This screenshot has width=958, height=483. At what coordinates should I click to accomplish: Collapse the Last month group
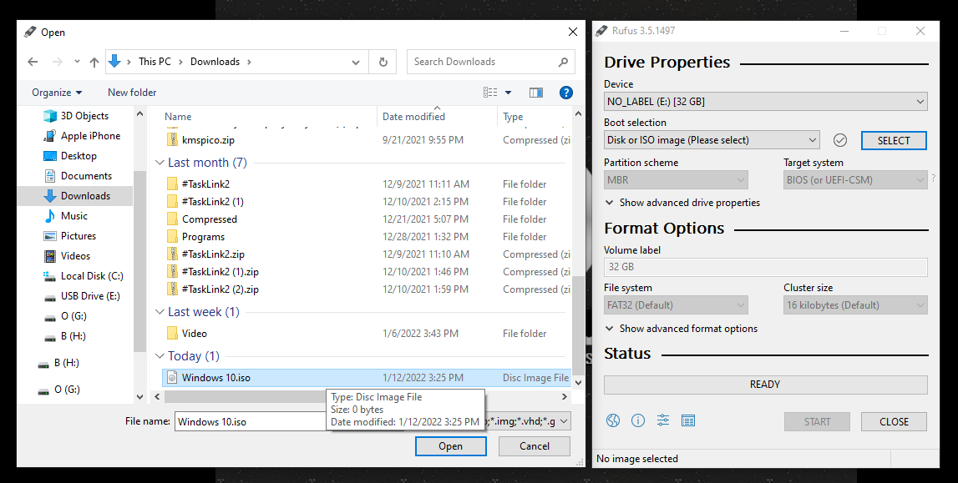[160, 164]
